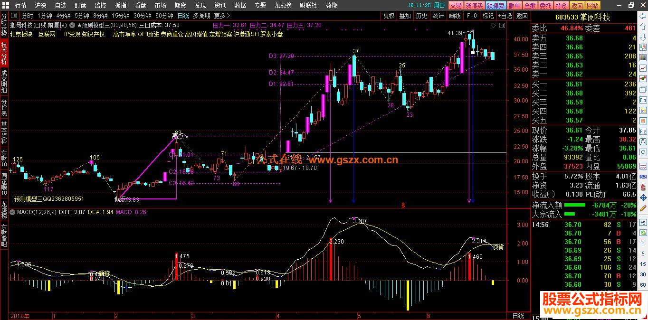Click the 卖一 price 36.62
The width and height of the screenshot is (648, 320).
pos(574,74)
